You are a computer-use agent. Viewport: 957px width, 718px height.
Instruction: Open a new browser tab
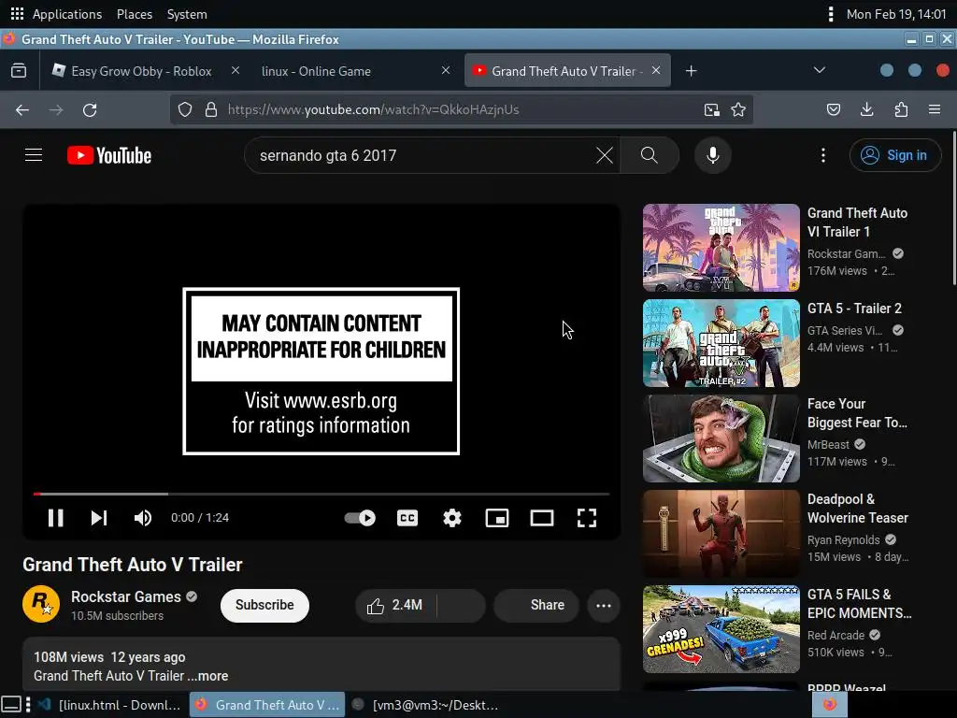(x=691, y=71)
